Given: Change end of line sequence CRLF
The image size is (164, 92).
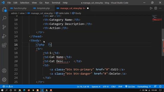Looking at the screenshot, I should 113,87.
